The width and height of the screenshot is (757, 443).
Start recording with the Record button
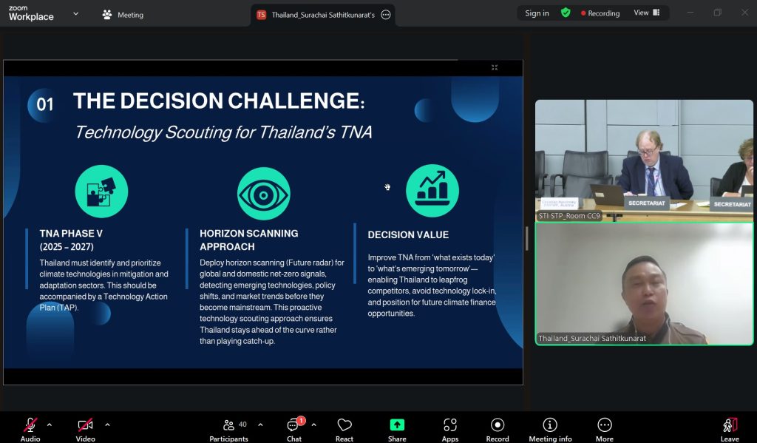point(498,428)
